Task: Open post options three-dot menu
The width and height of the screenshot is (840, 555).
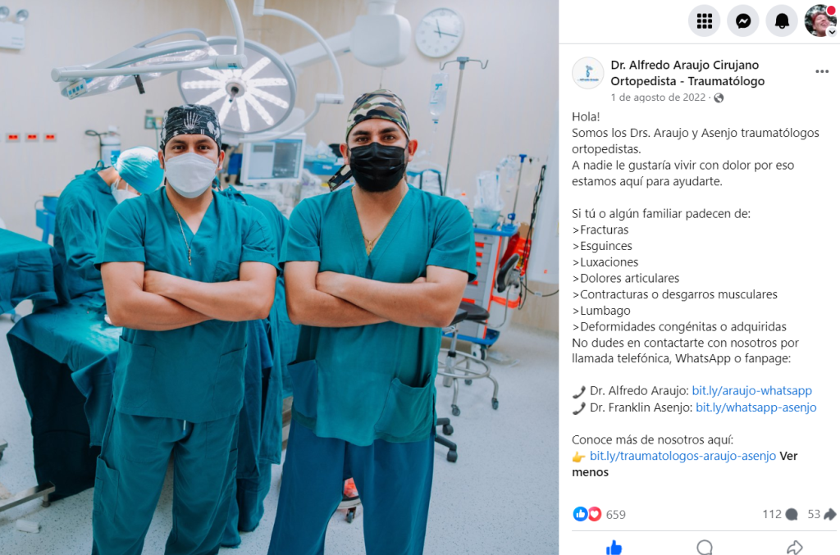Action: [822, 71]
